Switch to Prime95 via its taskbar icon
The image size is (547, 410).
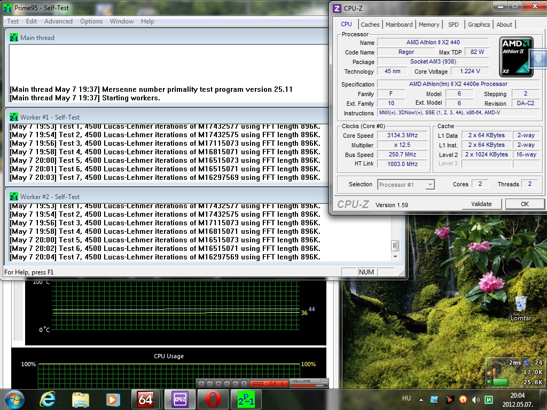point(246,399)
